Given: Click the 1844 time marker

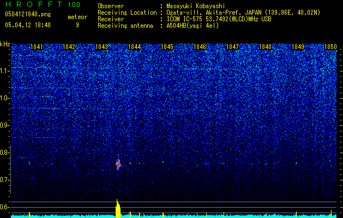Looking at the screenshot, I should click(135, 47).
